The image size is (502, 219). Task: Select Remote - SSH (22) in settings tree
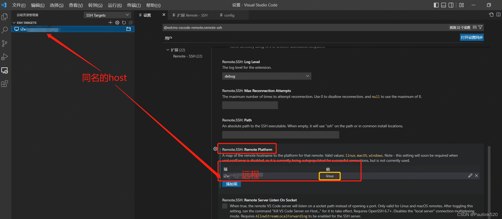[x=188, y=56]
